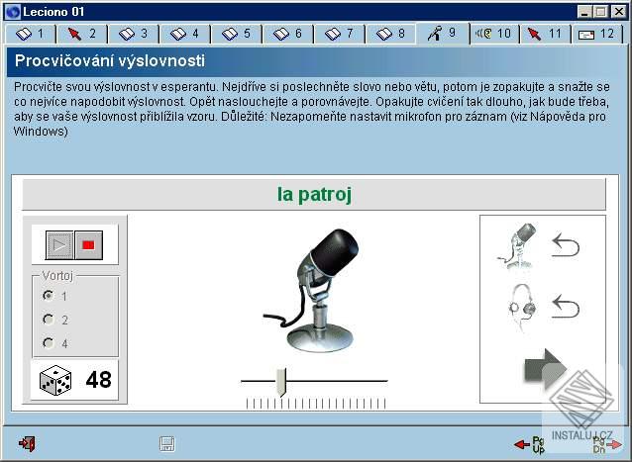Click the floppy disk save icon

167,444
